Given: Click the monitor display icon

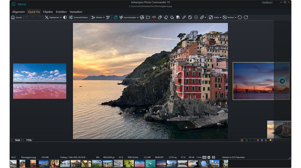Looking at the screenshot, I should (266, 140).
